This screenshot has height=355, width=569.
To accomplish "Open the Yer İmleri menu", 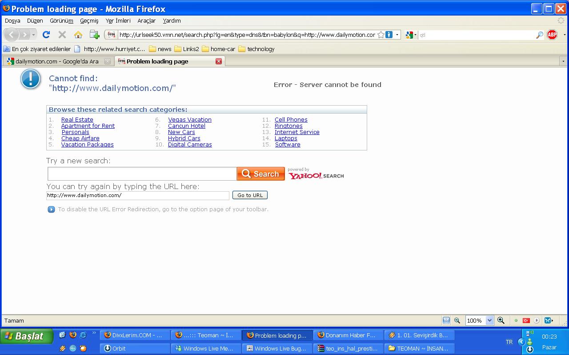I will (118, 20).
